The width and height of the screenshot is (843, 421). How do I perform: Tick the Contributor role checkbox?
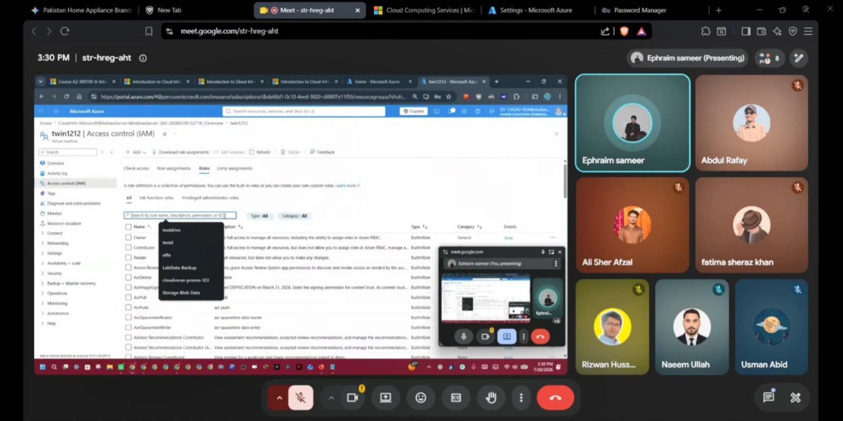point(129,247)
